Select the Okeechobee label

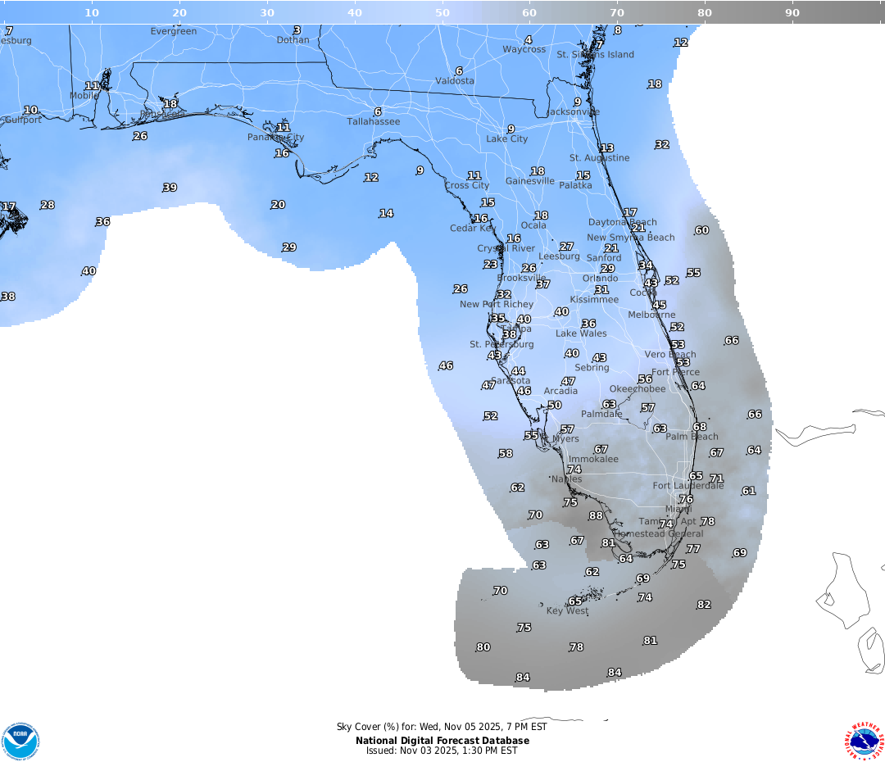638,389
